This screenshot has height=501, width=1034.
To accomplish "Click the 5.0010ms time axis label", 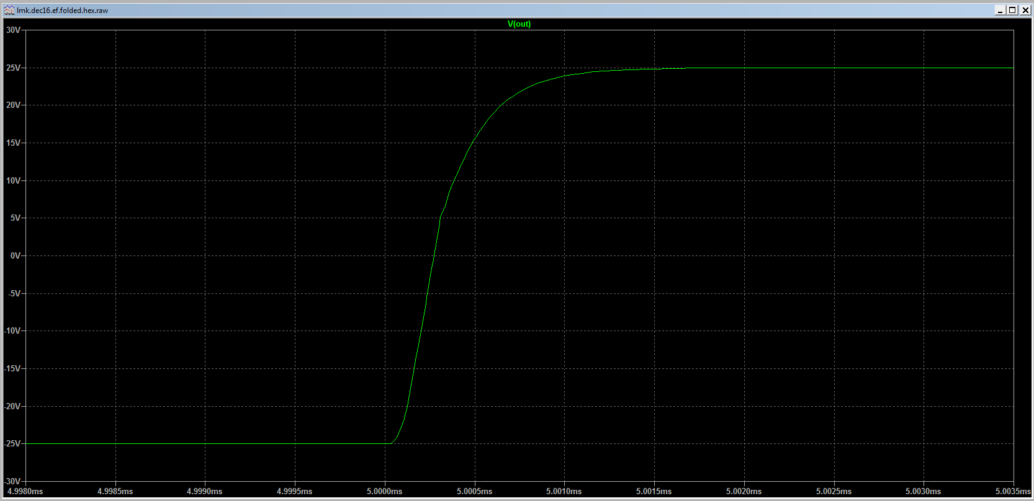I will coord(564,491).
